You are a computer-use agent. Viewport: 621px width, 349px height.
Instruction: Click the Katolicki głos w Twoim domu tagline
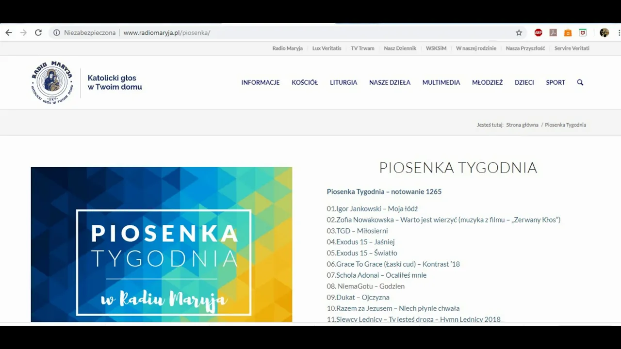point(114,82)
